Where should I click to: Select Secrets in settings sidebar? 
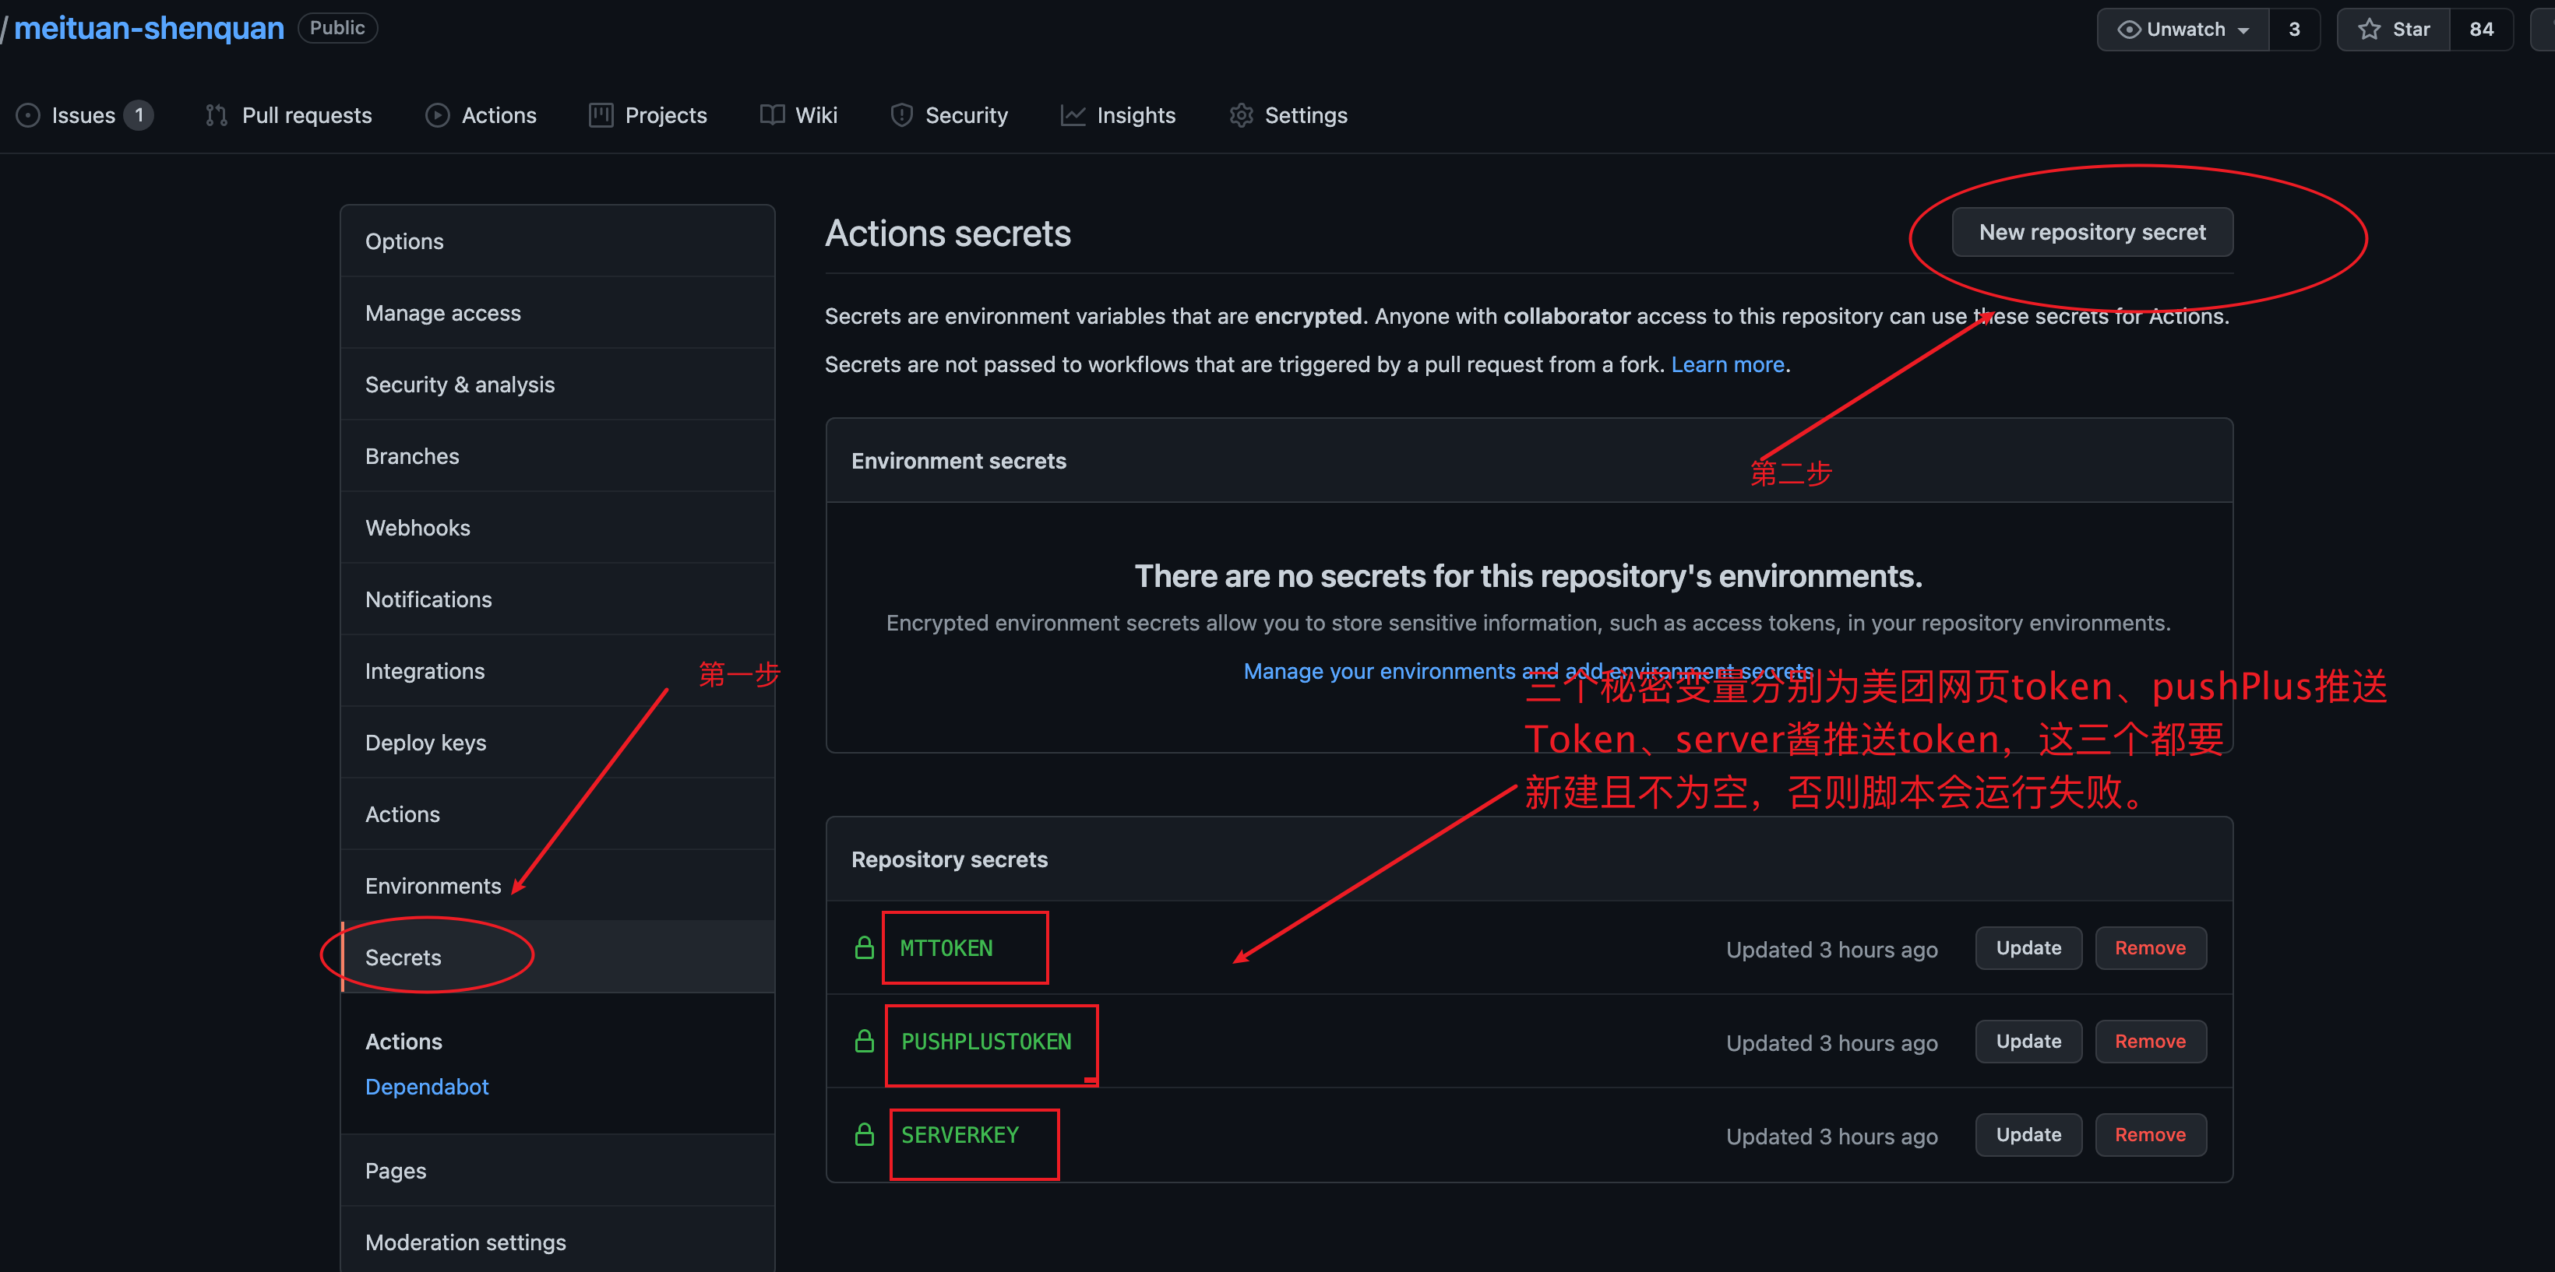pos(558,958)
